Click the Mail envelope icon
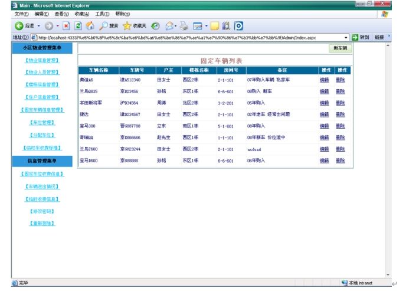This screenshot has width=409, height=291. (x=169, y=26)
